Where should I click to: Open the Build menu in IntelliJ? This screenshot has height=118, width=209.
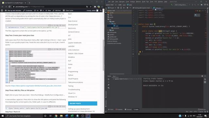pos(144,2)
